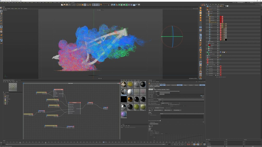This screenshot has width=262, height=147.
Task: Select the solid black square material
Action: (x=124, y=99)
